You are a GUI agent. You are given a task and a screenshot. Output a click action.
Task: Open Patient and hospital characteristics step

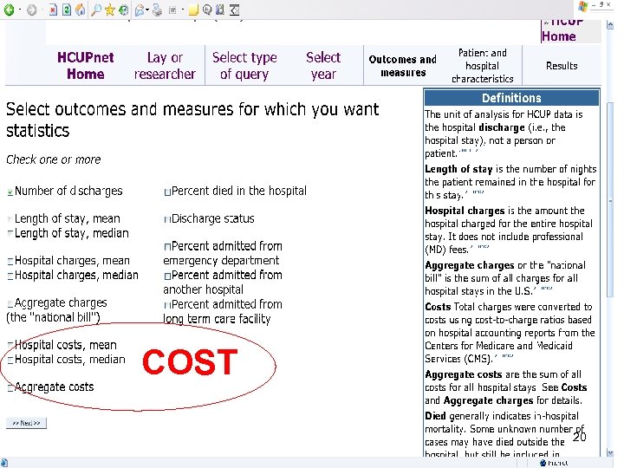pos(483,66)
